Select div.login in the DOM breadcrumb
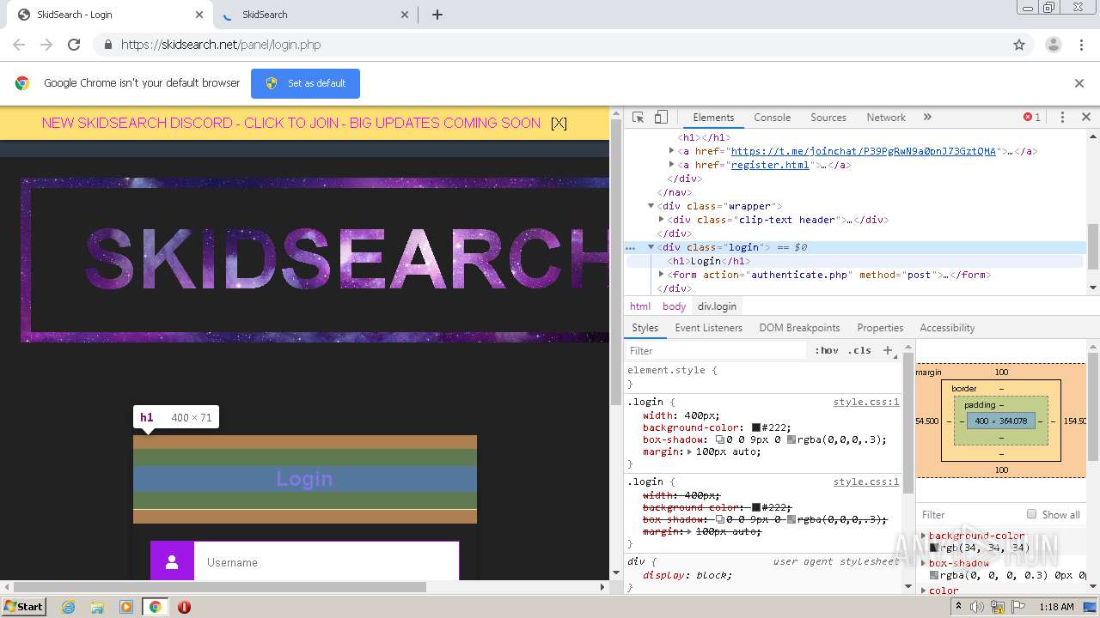Image resolution: width=1100 pixels, height=618 pixels. coord(717,306)
